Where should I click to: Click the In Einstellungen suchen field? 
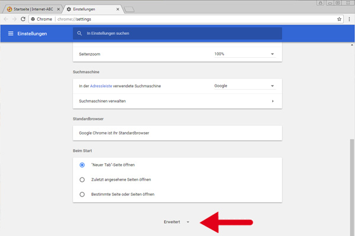pyautogui.click(x=177, y=33)
